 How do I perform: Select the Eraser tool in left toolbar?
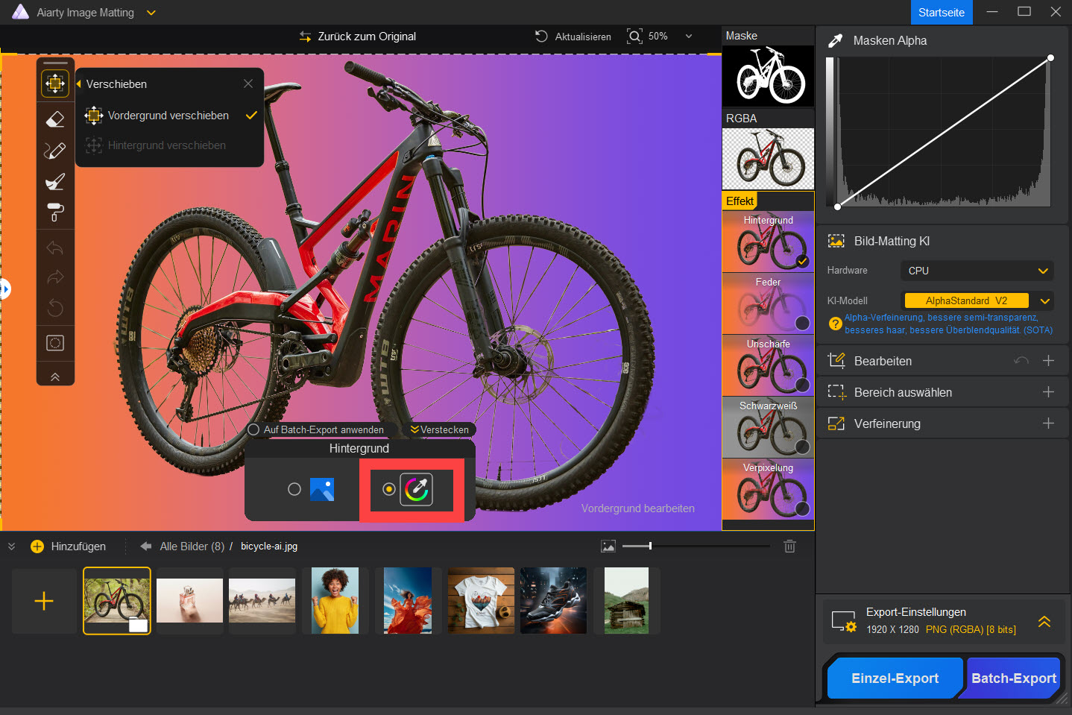[55, 119]
